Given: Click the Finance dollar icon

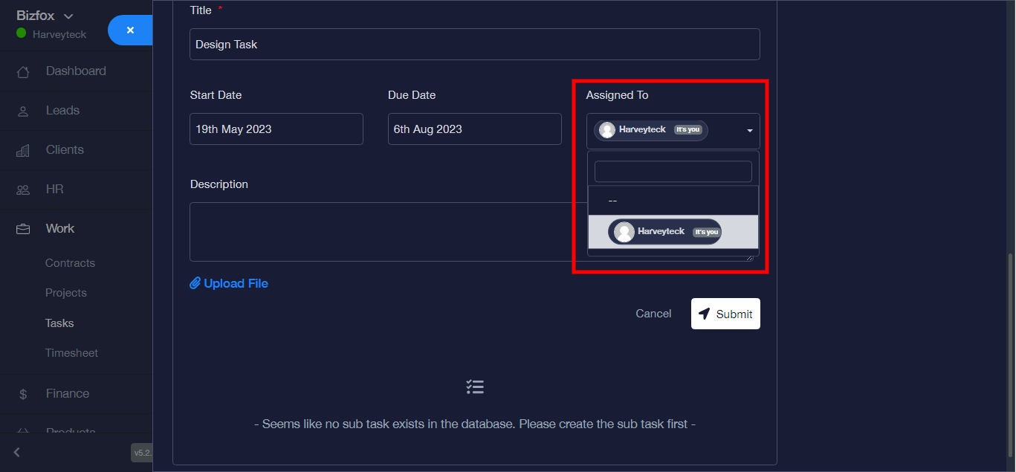Looking at the screenshot, I should pos(23,394).
